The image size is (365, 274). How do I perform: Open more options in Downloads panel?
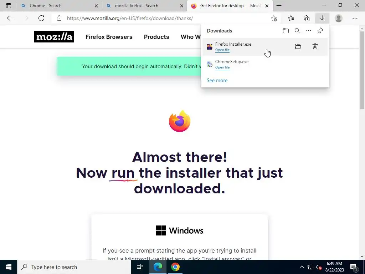click(309, 31)
